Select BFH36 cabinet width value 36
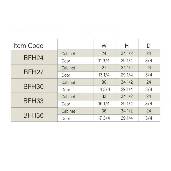Image resolution: width=171 pixels, height=171 pixels. point(104,111)
